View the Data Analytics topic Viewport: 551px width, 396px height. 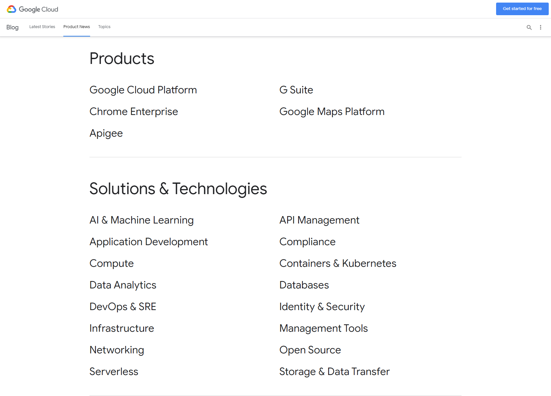point(123,285)
